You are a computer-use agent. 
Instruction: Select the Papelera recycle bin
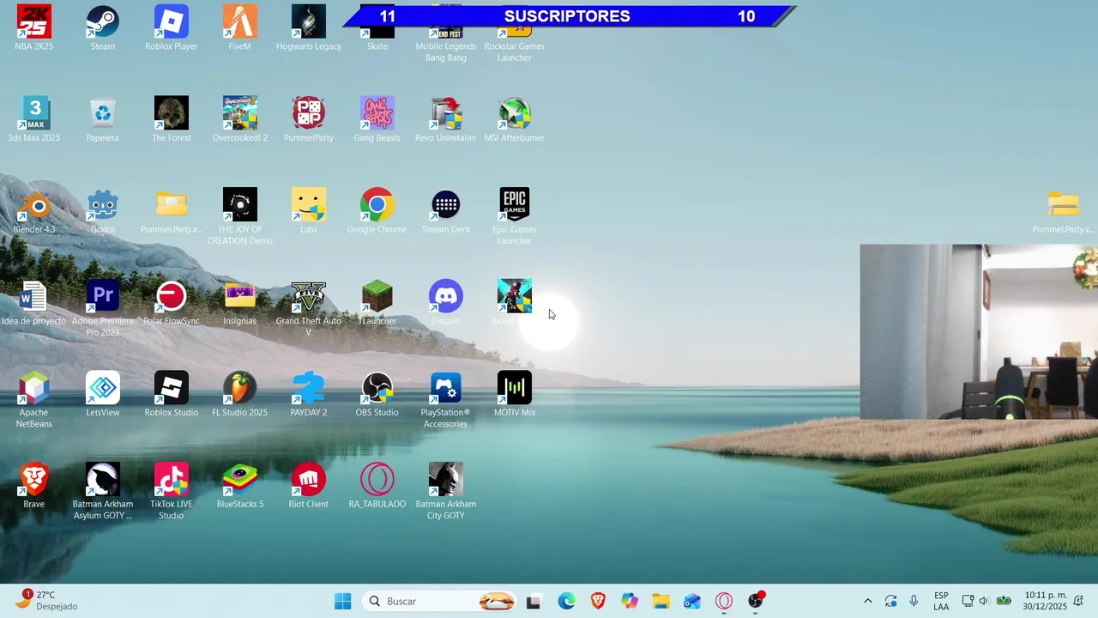click(x=103, y=113)
